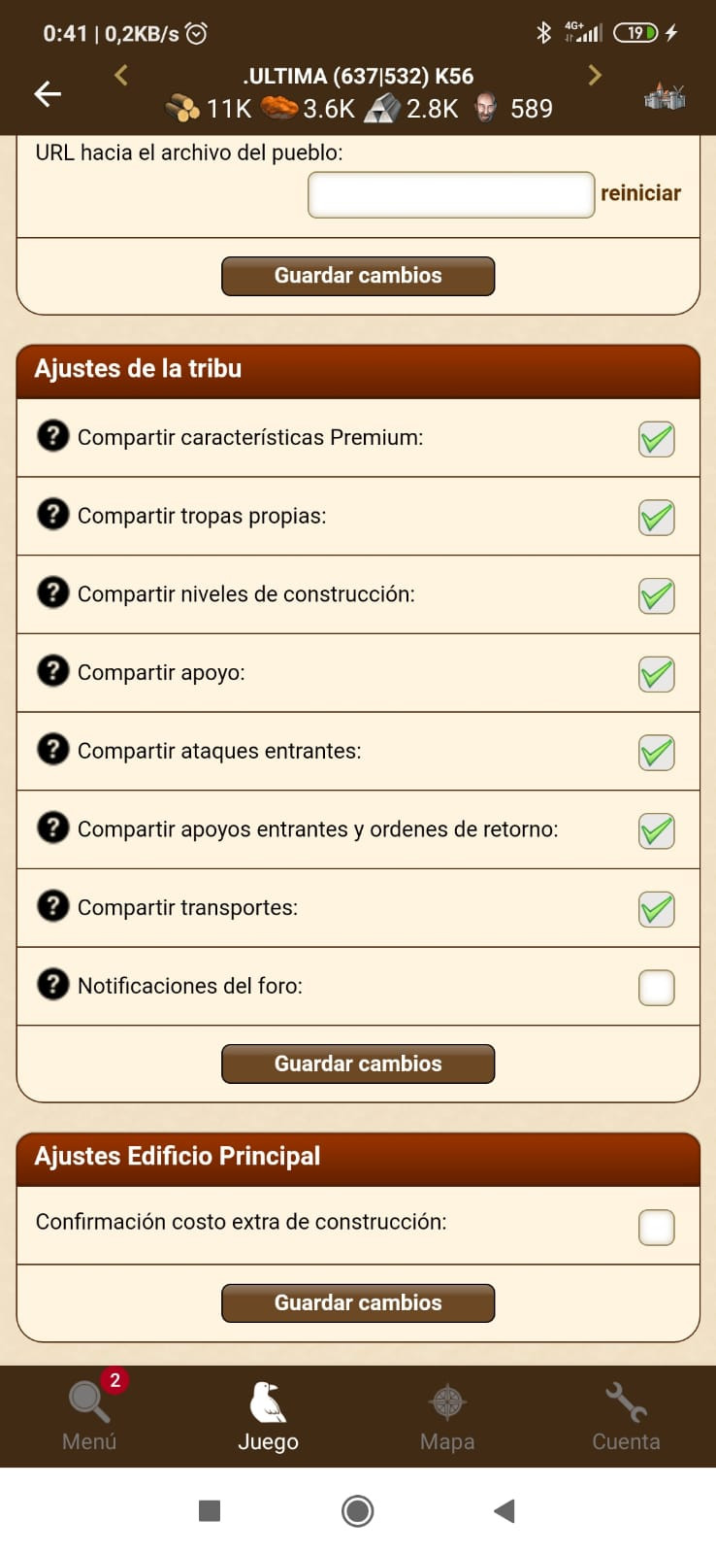
Task: Click the reiniciar link
Action: 640,193
